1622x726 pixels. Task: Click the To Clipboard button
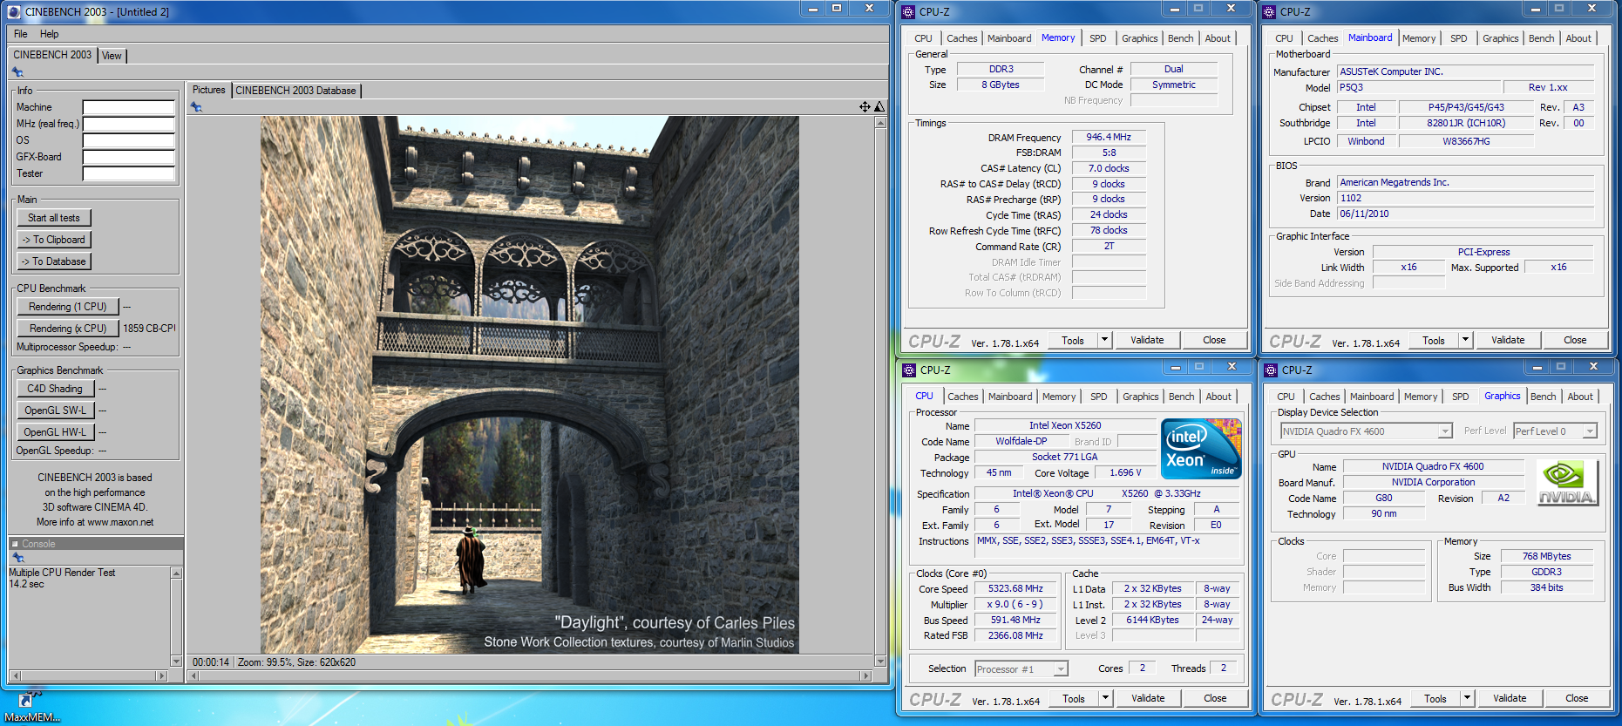tap(54, 240)
